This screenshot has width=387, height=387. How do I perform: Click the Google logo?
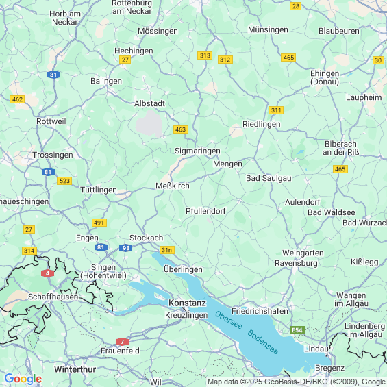coord(23,379)
